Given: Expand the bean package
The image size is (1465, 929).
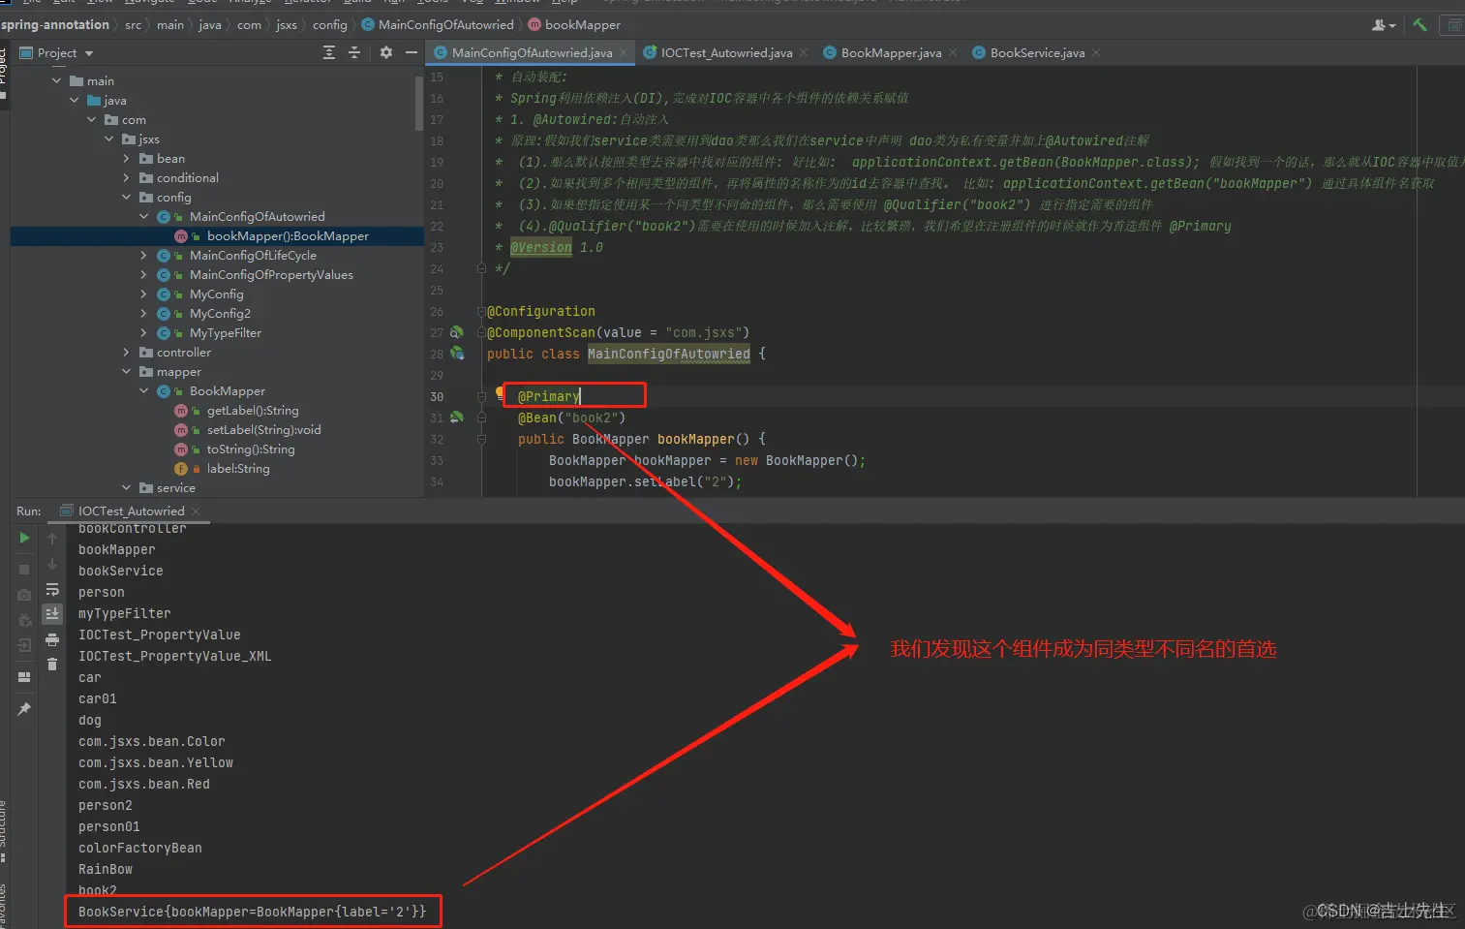Looking at the screenshot, I should click(126, 158).
